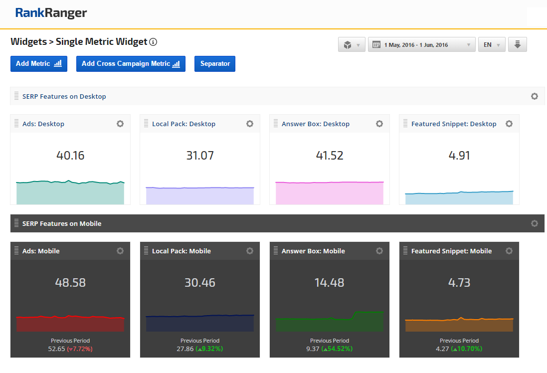Screen dimensions: 547x373
Task: Click the info icon beside Single Metric Widget
Action: (154, 42)
